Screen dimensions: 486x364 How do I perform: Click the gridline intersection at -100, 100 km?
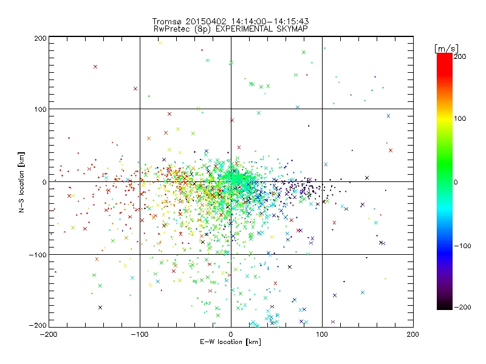click(140, 109)
